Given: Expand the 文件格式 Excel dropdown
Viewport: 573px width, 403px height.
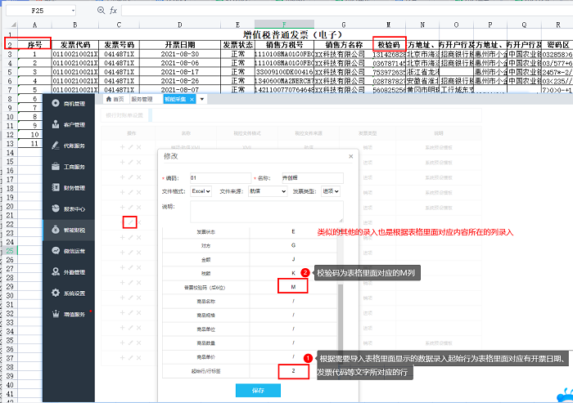Looking at the screenshot, I should click(x=201, y=190).
